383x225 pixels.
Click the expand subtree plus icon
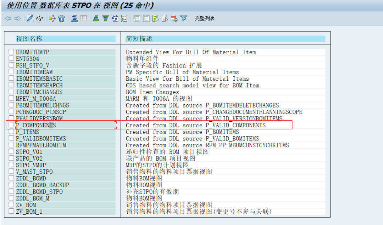(x=137, y=18)
